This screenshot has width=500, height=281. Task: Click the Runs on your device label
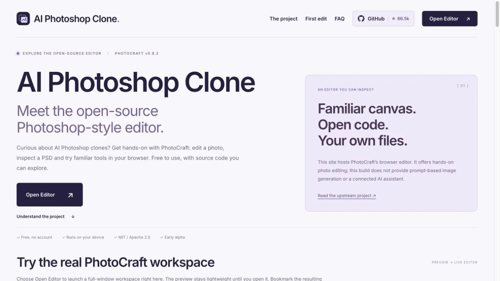83,237
